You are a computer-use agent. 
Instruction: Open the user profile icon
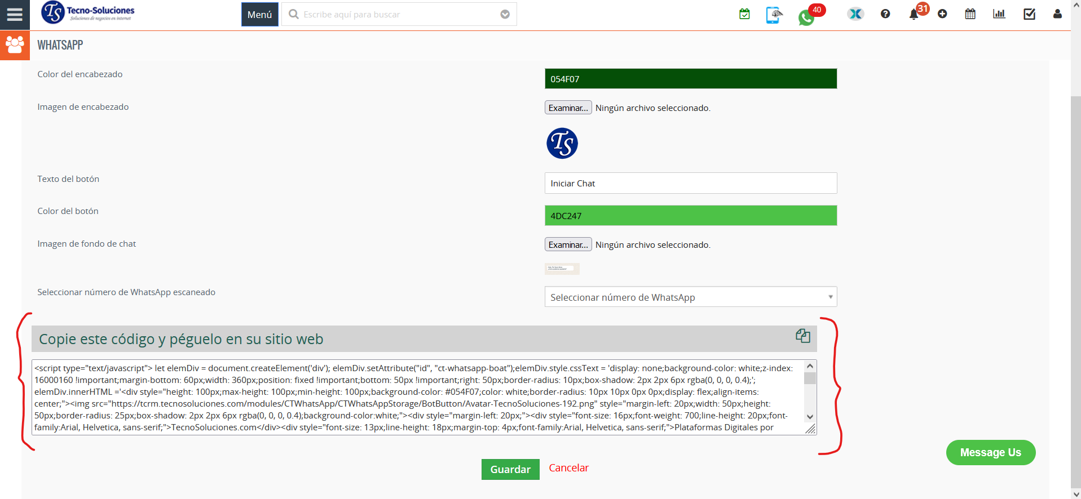click(1057, 14)
